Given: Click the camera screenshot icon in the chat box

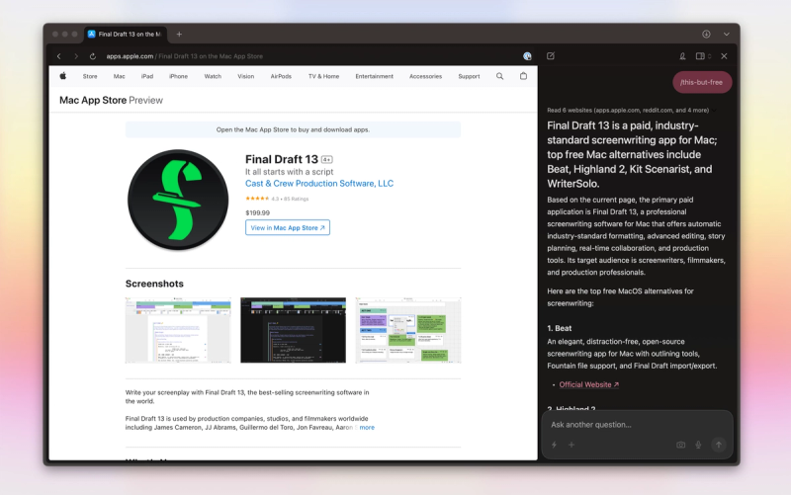Looking at the screenshot, I should pos(680,445).
